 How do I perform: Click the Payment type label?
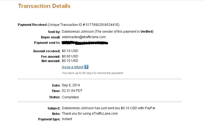(x=49, y=119)
